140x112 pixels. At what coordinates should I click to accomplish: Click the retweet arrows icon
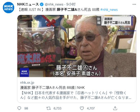tap(49, 108)
